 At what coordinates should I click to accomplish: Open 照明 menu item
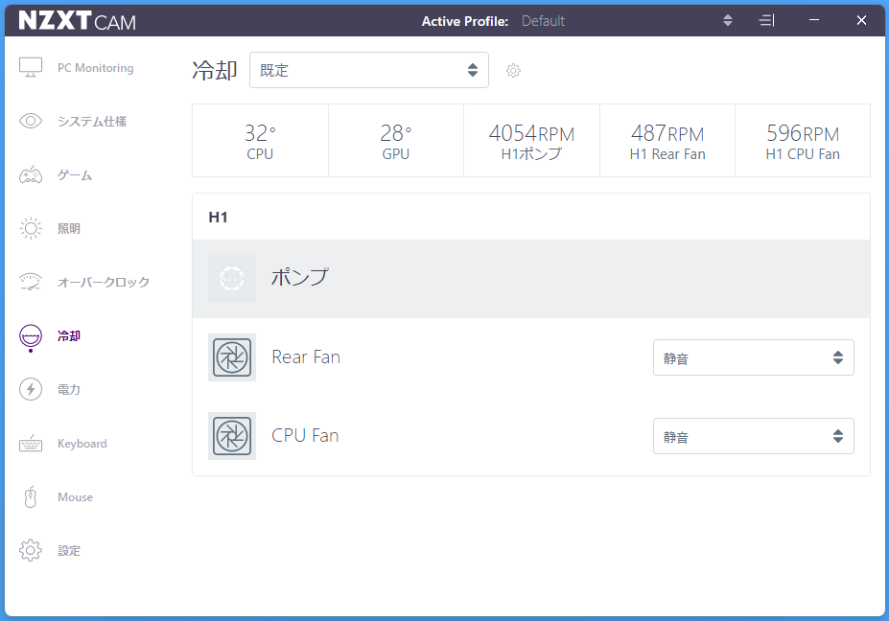tap(69, 228)
